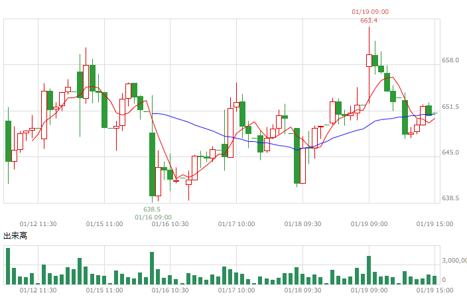
Task: Click 01/16 10:30 date below price chart
Action: [x=170, y=224]
